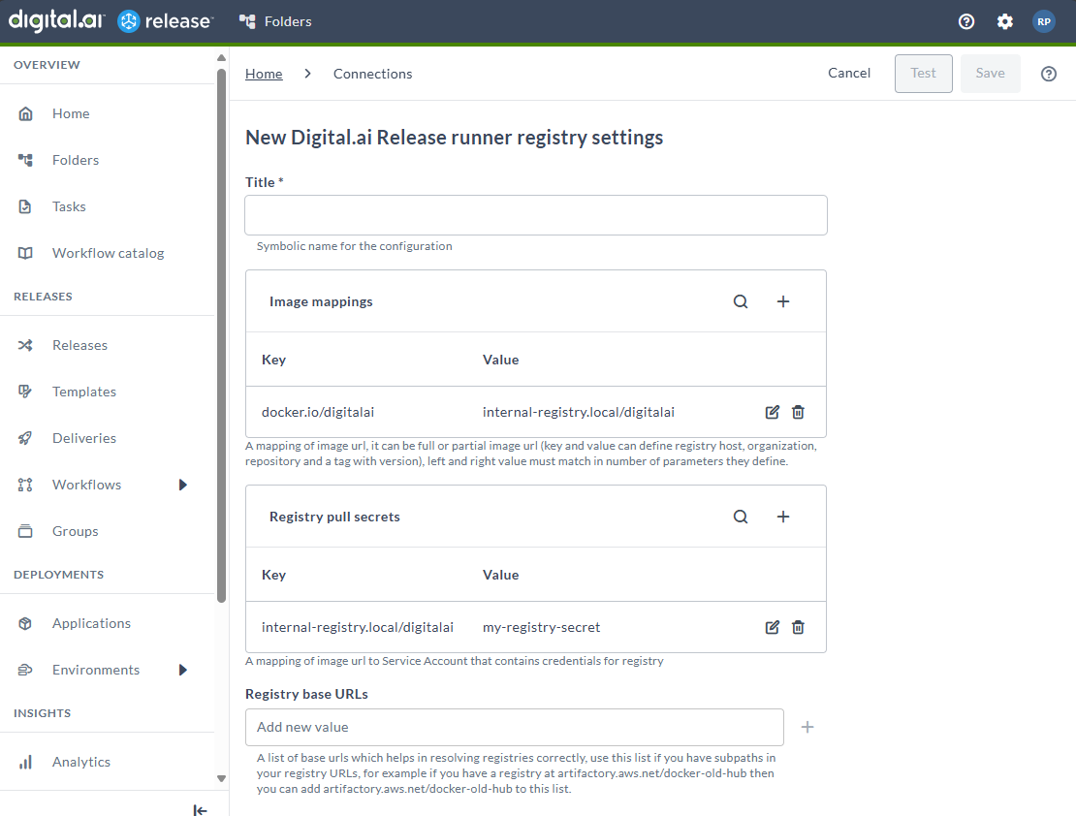Focus the Registry base URLs input

(514, 727)
